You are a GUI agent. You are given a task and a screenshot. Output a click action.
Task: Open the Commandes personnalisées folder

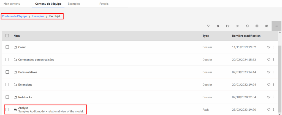(36, 60)
